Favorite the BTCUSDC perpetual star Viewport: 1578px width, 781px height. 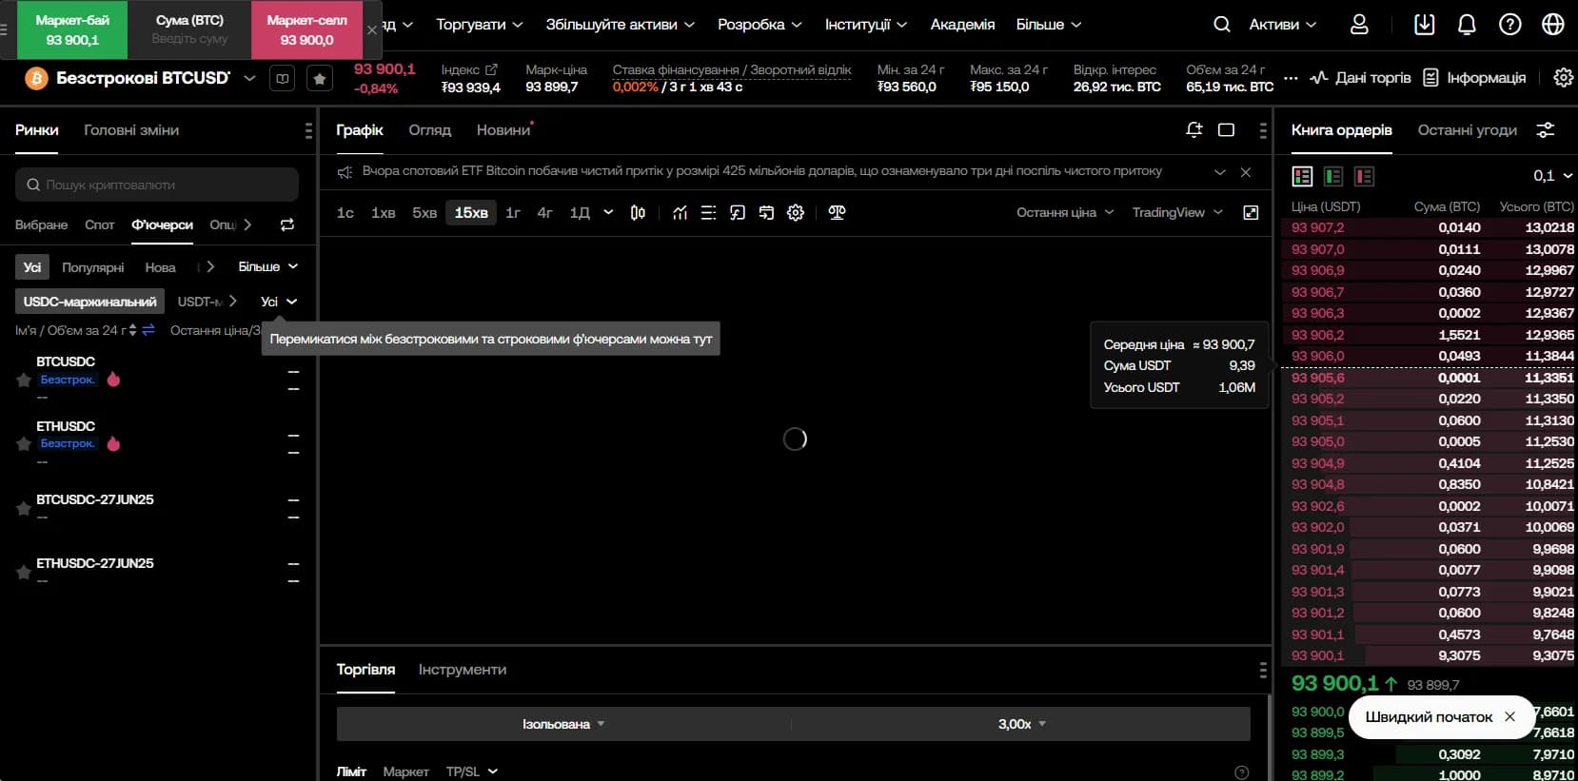(x=24, y=381)
